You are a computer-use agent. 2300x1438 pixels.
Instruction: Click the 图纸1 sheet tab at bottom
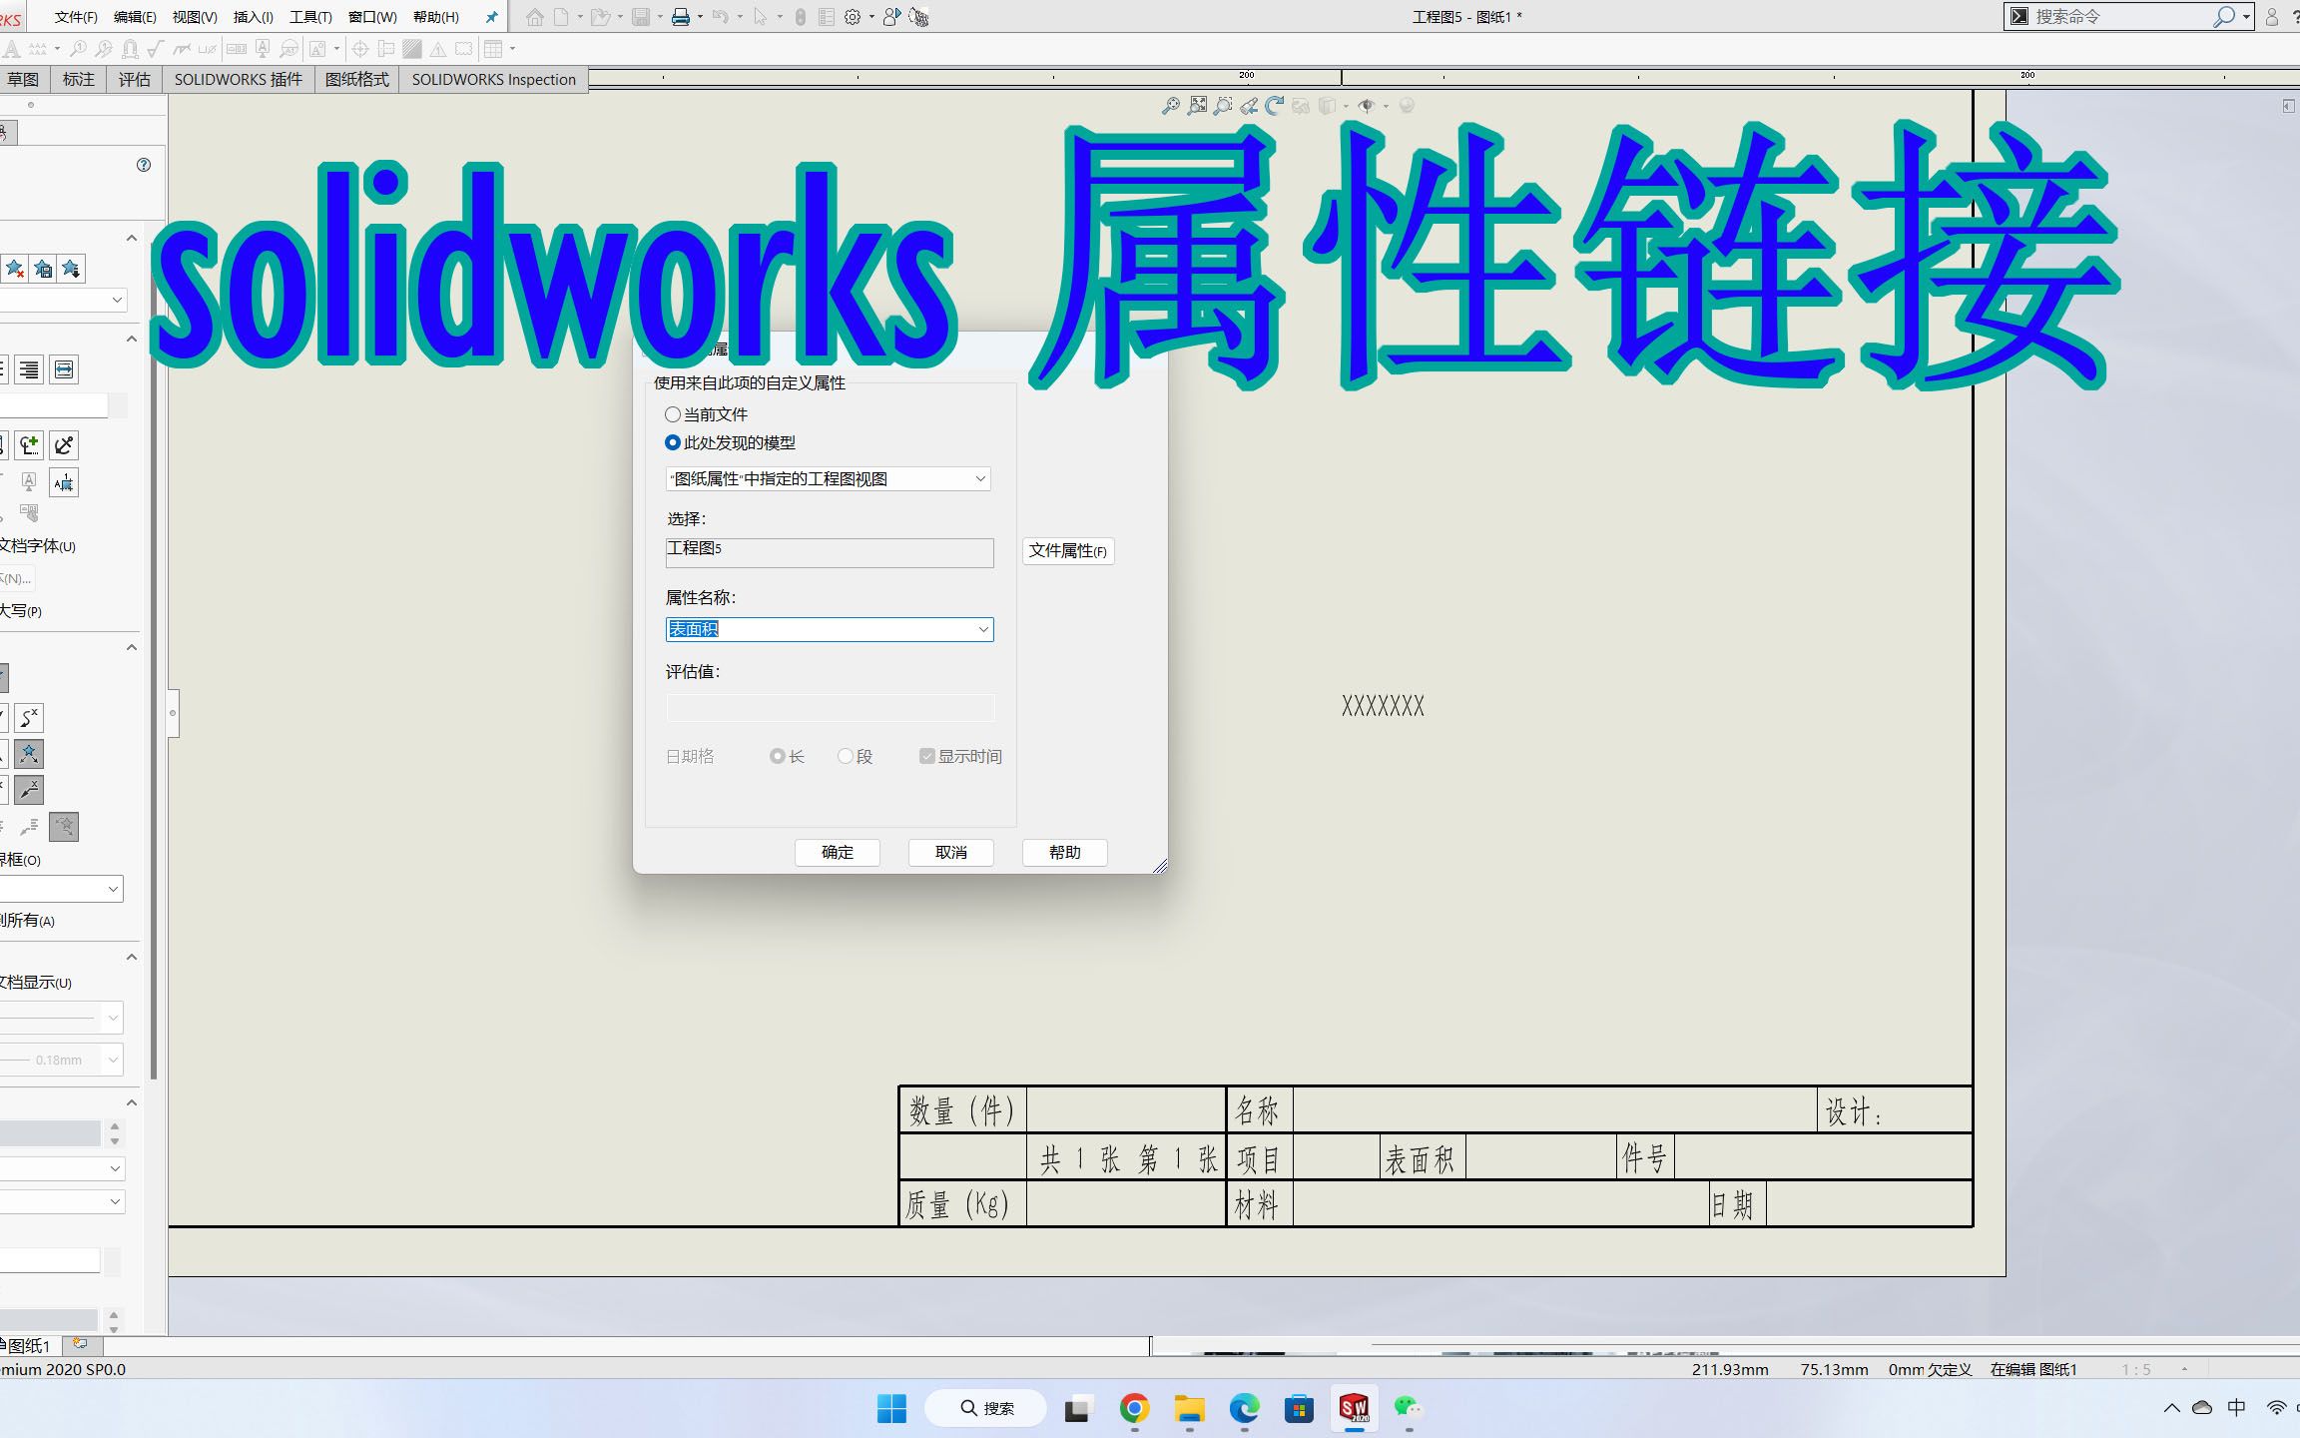click(29, 1346)
